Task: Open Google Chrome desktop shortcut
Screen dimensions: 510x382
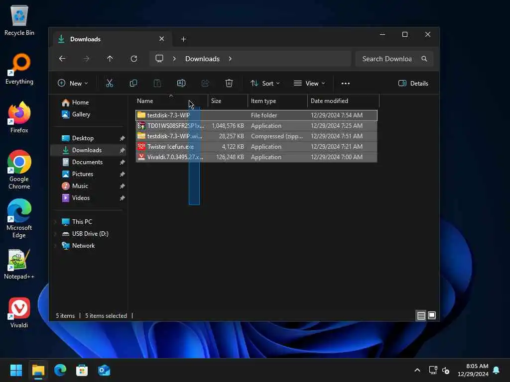Action: [19, 170]
